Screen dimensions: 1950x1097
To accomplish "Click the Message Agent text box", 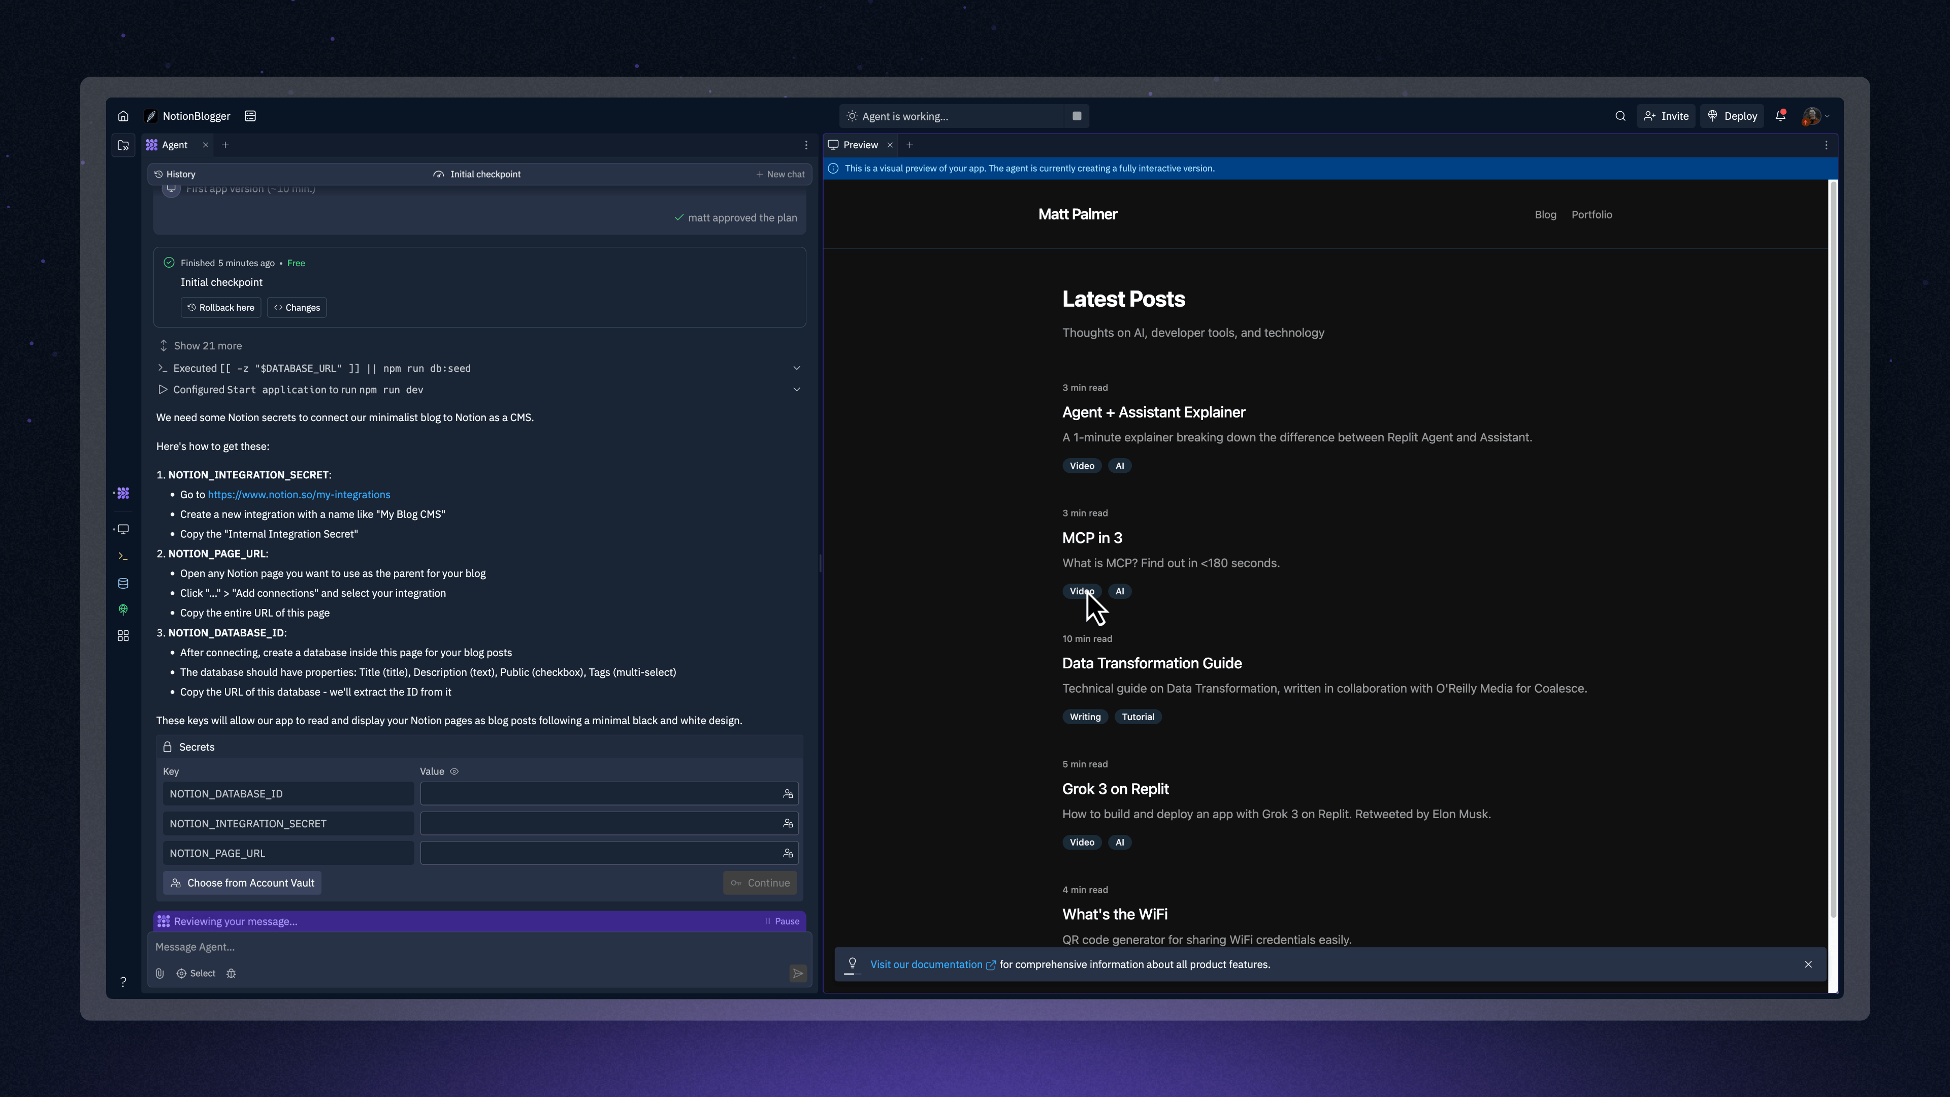I will [478, 947].
